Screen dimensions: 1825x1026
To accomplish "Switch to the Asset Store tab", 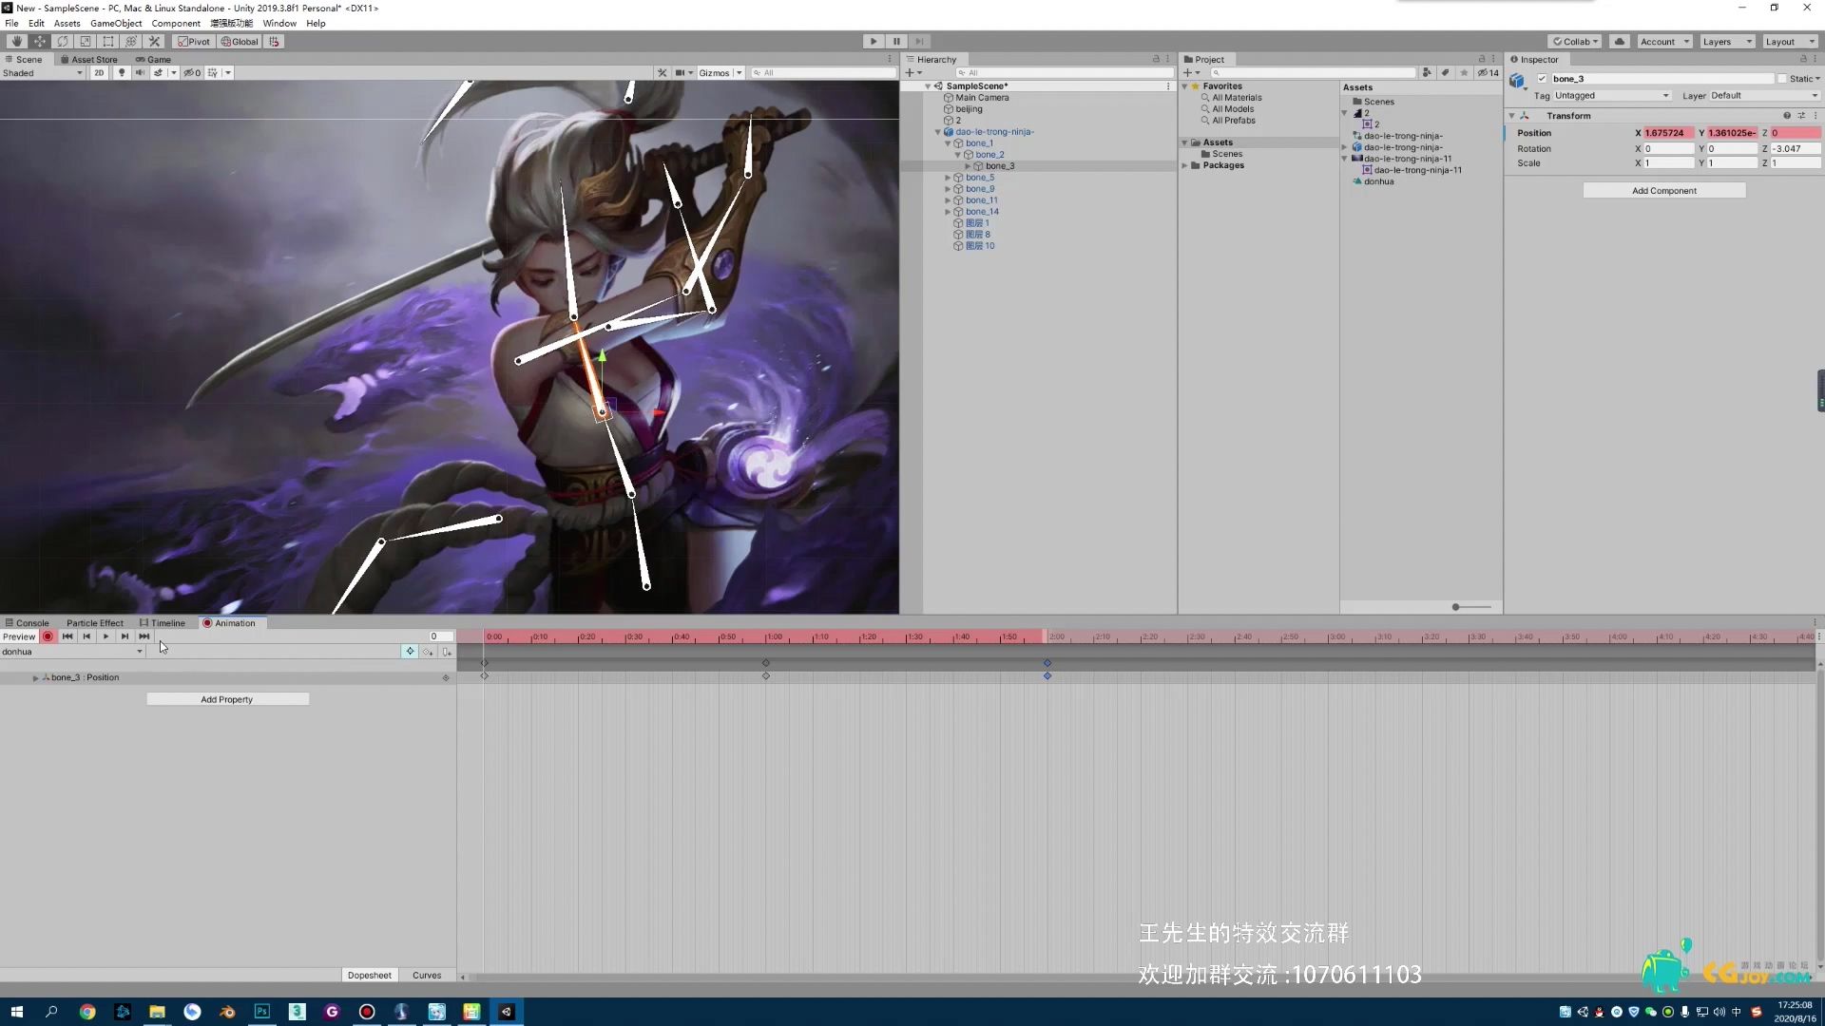I will coord(88,59).
